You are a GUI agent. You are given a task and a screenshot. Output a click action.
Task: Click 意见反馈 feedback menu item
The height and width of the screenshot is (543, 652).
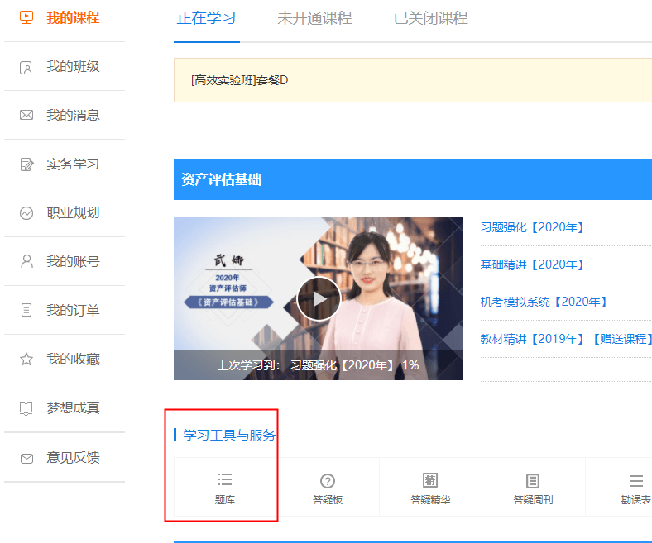click(73, 457)
